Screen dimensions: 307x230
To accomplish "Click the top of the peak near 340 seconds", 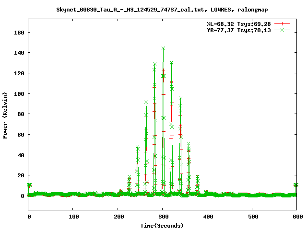I will [x=180, y=98].
